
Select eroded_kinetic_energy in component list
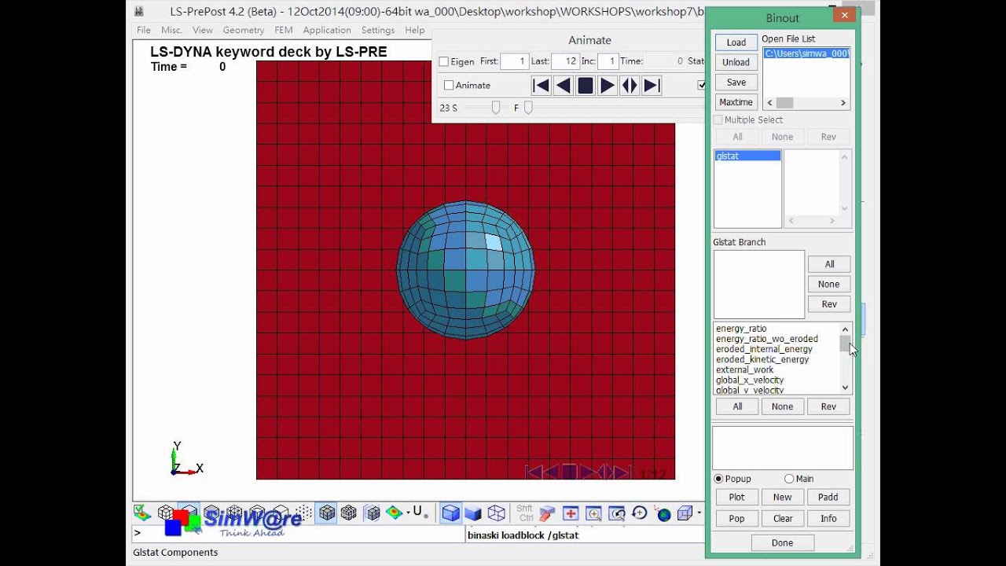click(x=762, y=359)
